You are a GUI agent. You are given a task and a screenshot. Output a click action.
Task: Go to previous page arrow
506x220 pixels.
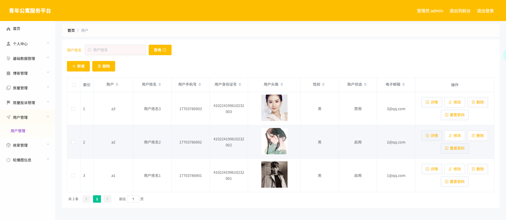(x=86, y=199)
